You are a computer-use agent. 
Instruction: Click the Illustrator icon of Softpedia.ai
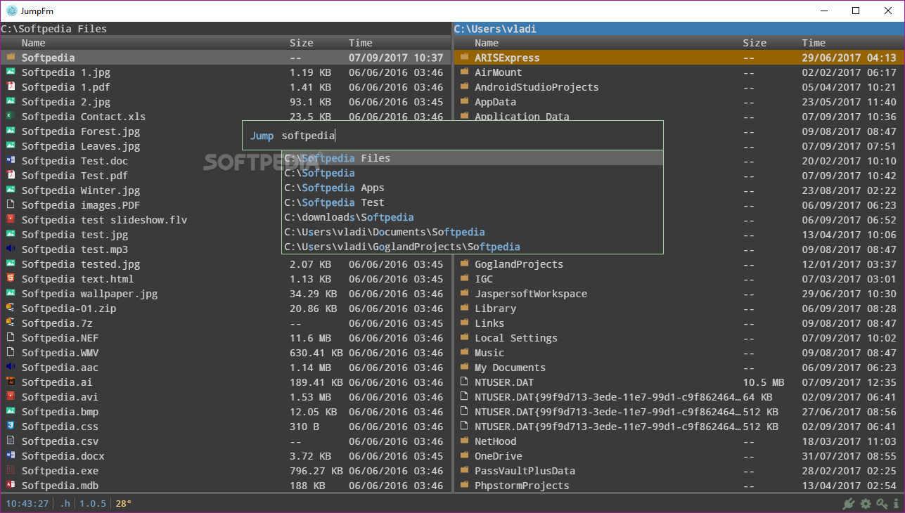coord(11,382)
